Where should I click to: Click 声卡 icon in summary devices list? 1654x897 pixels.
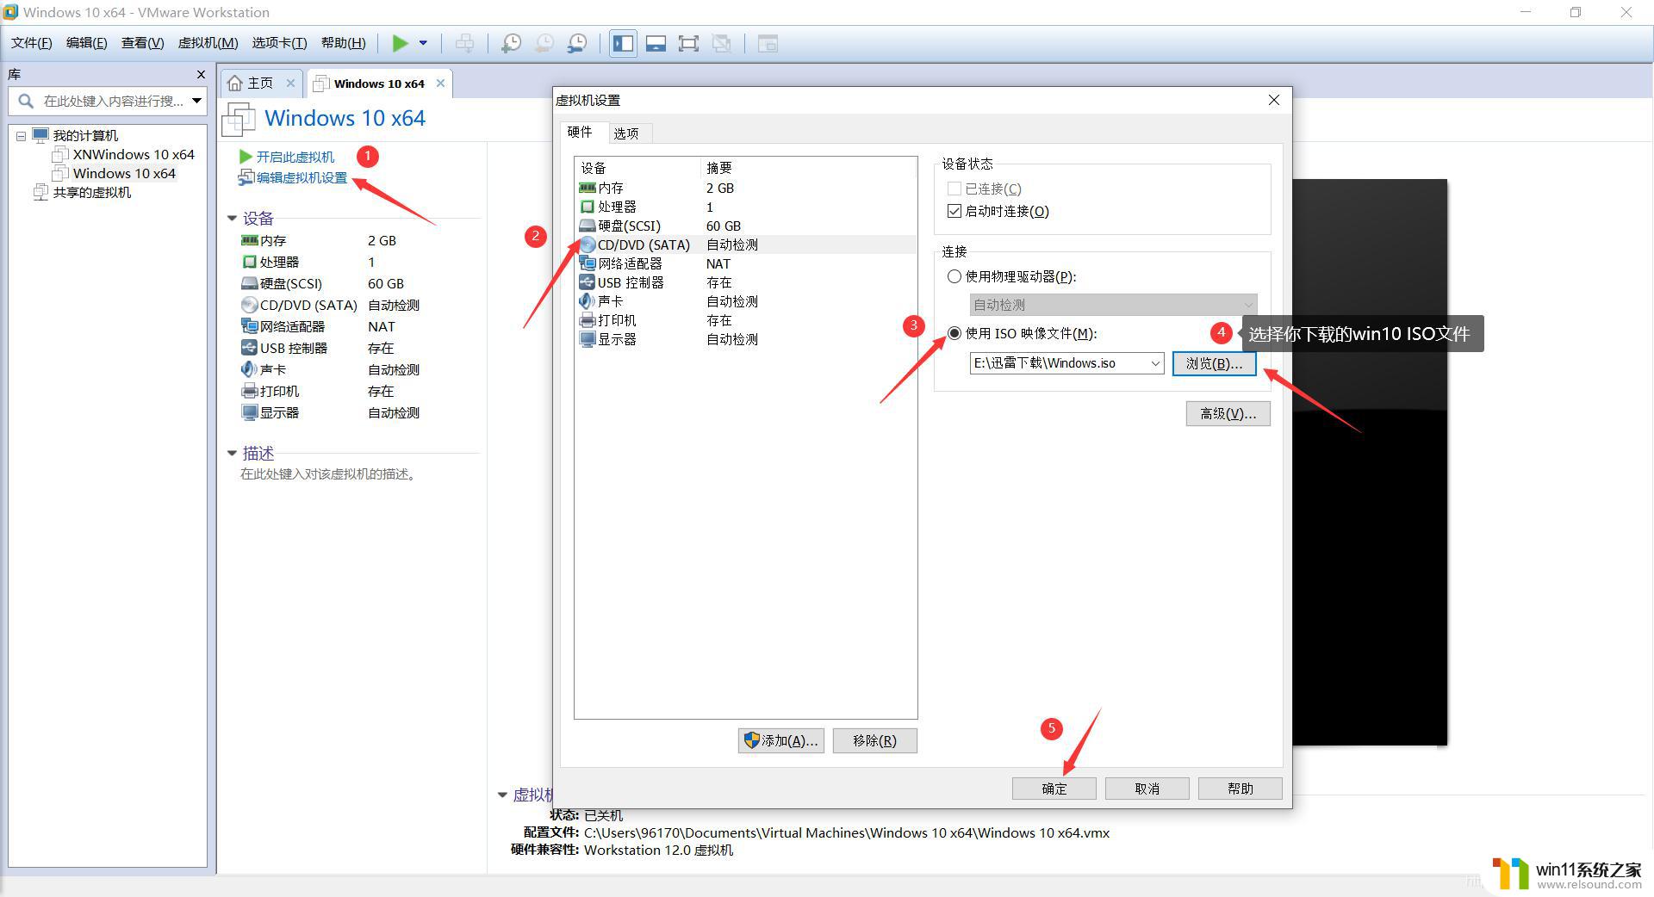(249, 369)
